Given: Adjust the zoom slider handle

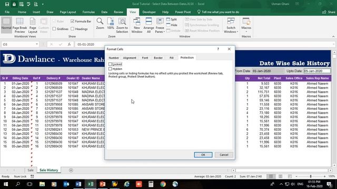Looking at the screenshot, I should coord(311,176).
